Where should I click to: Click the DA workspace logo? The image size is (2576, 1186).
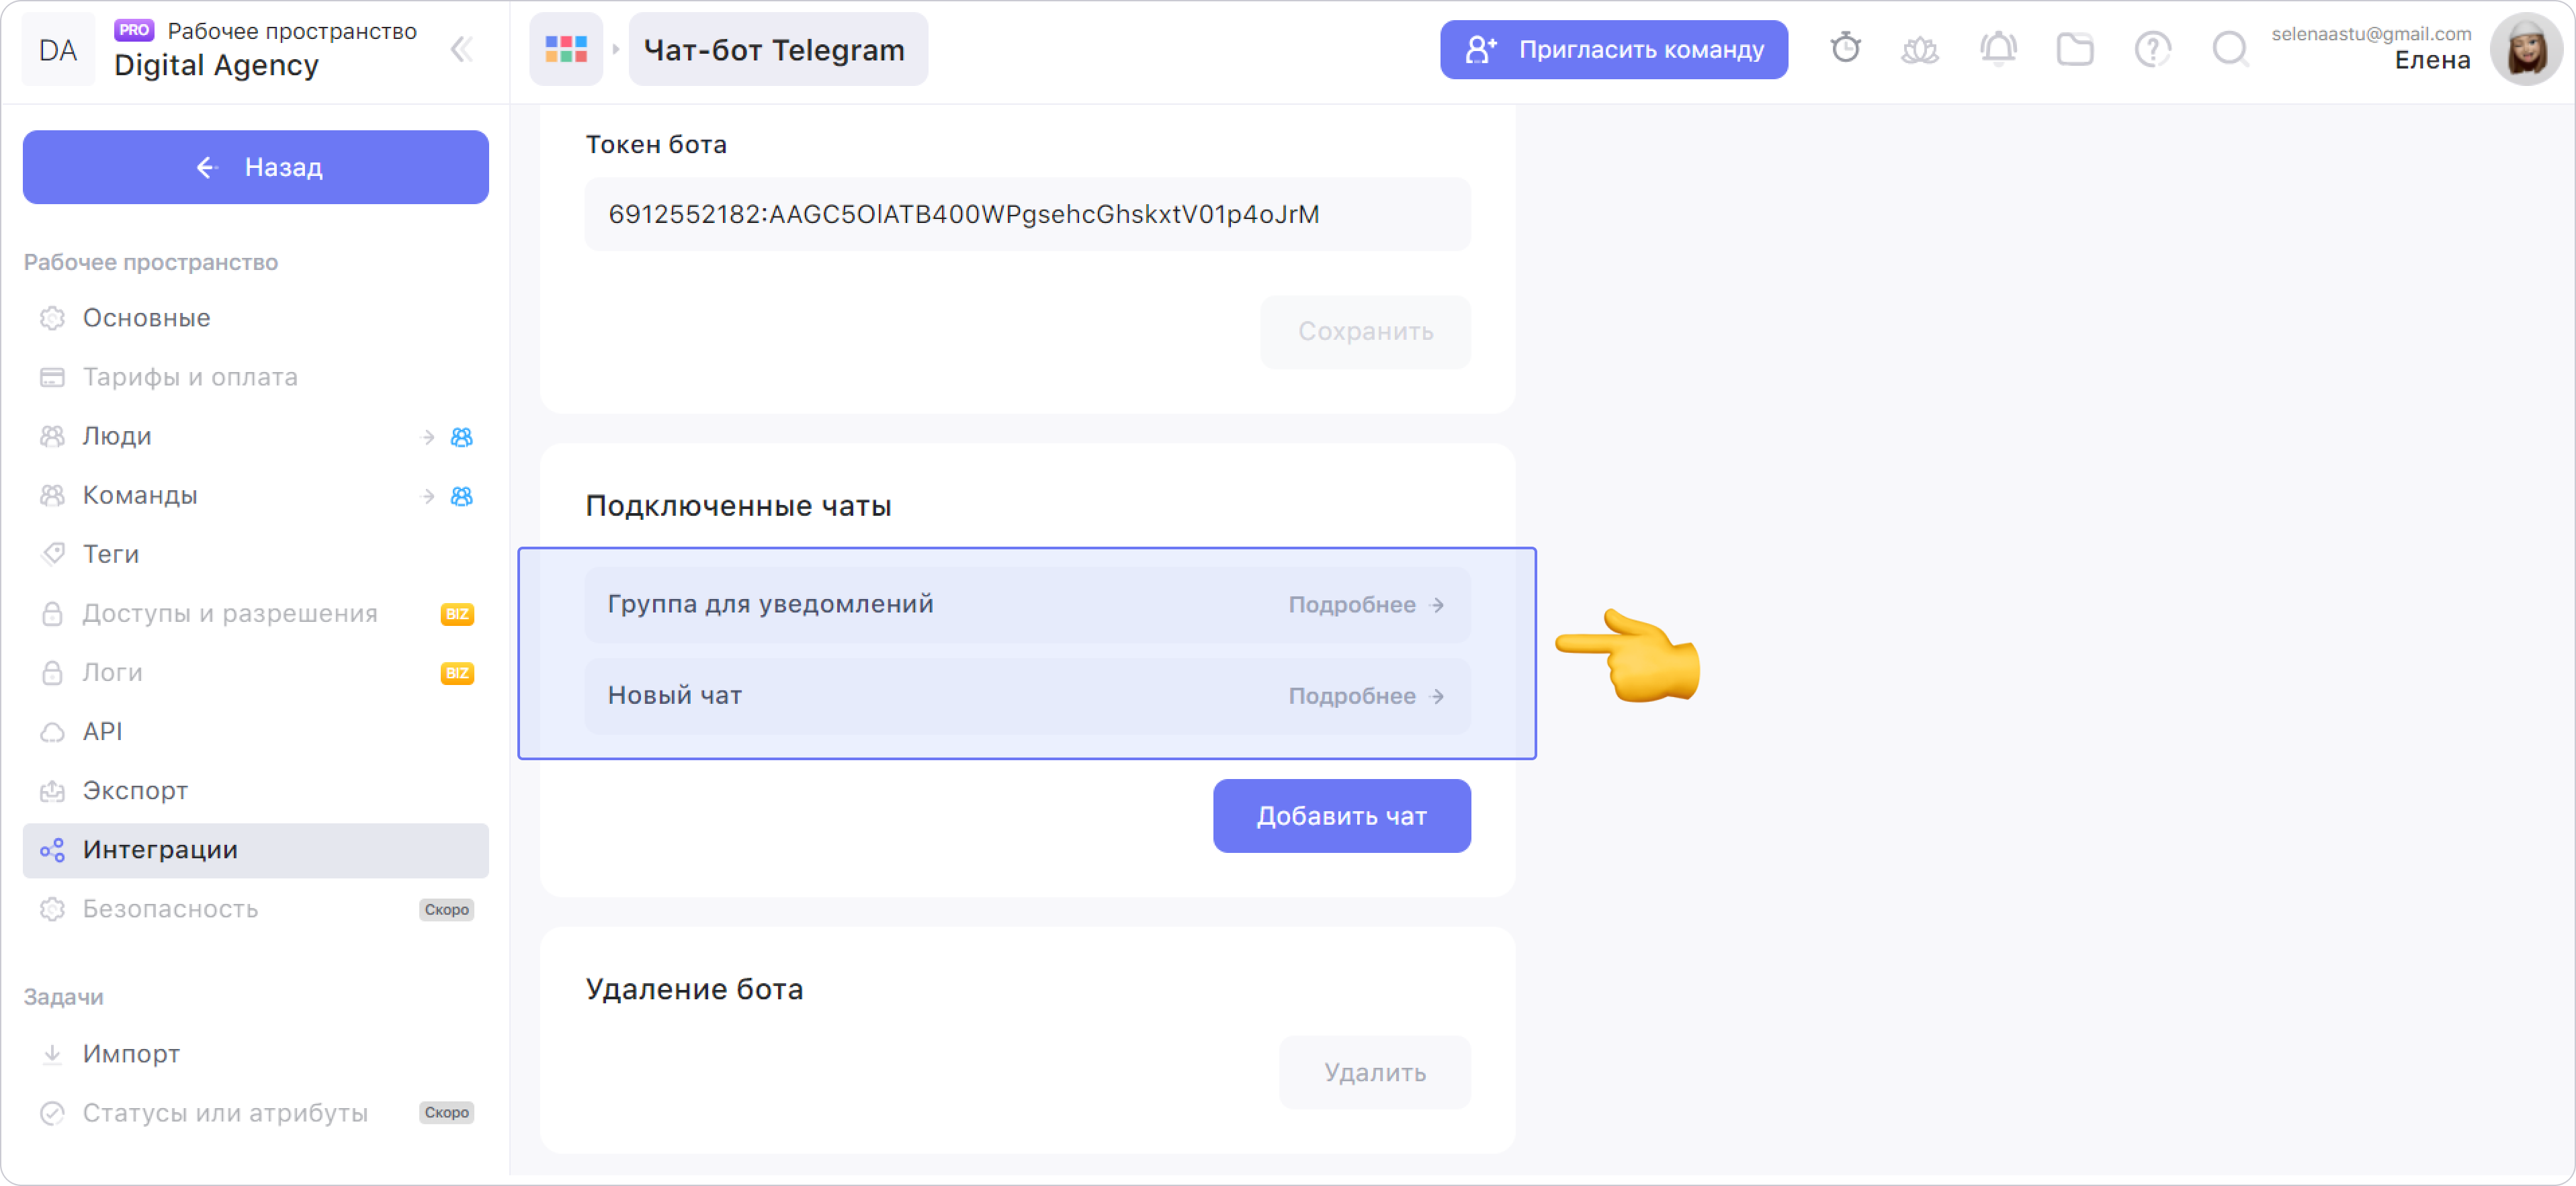[x=58, y=50]
